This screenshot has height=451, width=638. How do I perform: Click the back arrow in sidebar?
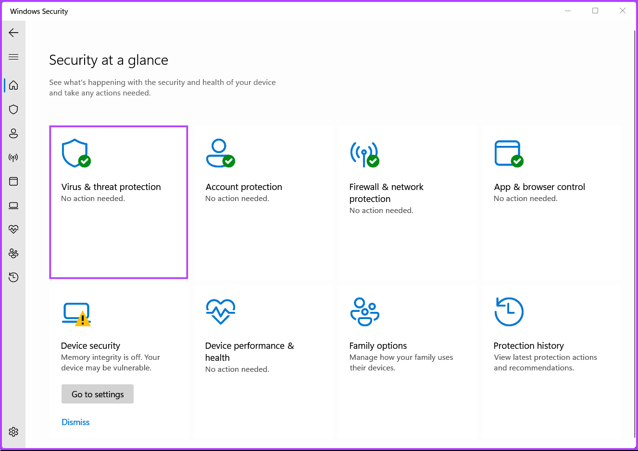[13, 33]
